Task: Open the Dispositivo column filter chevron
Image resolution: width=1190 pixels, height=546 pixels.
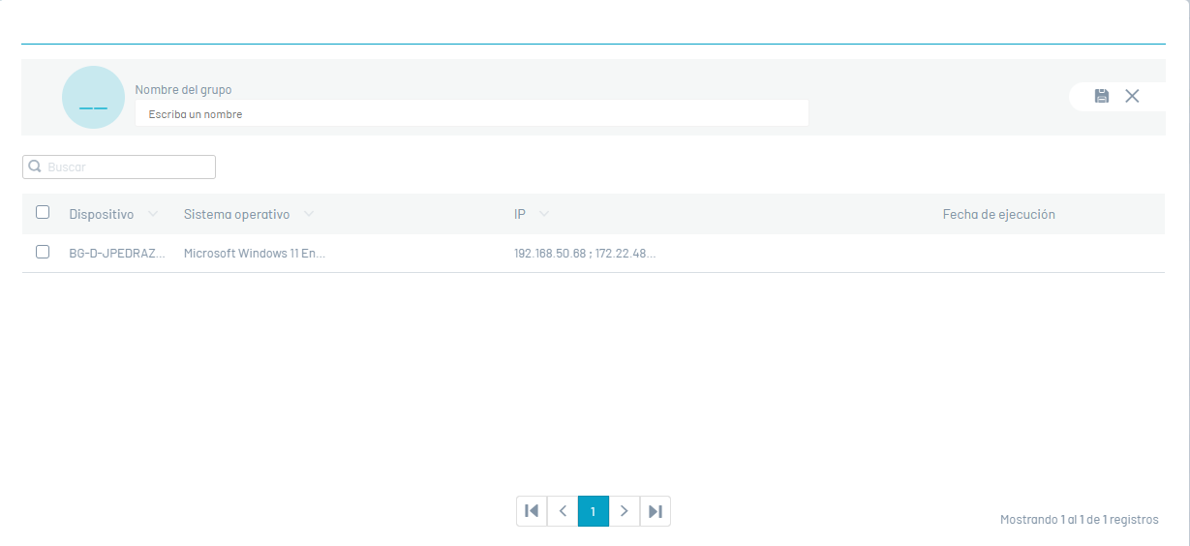Action: click(153, 214)
